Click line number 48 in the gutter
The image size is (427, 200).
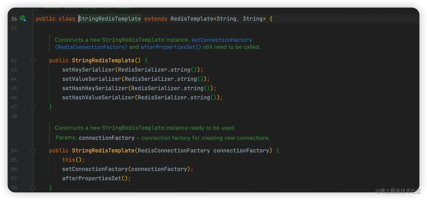14,116
